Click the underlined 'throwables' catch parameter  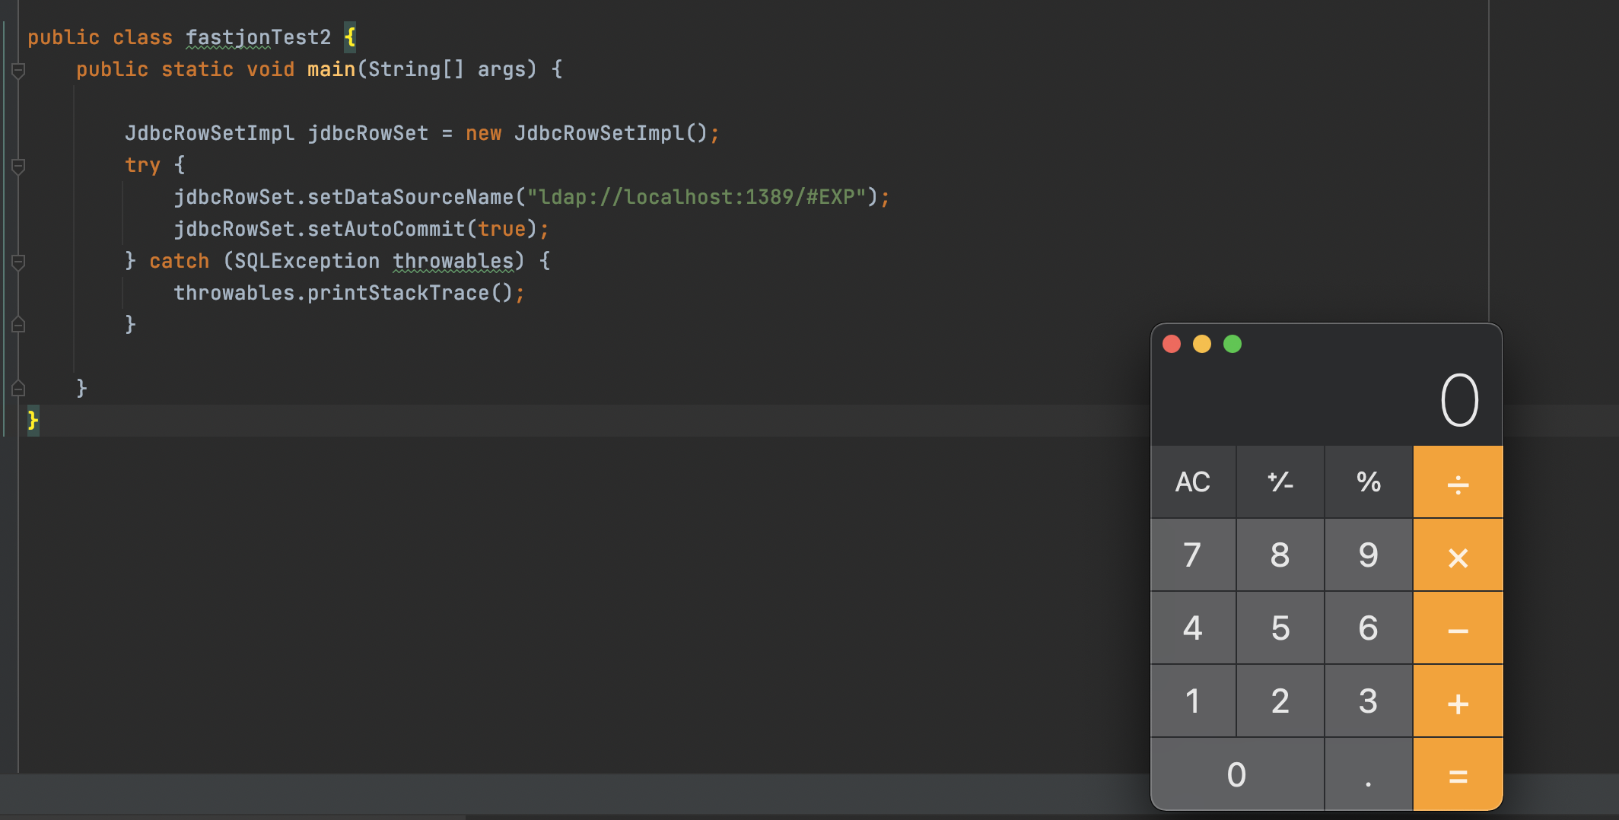coord(453,261)
